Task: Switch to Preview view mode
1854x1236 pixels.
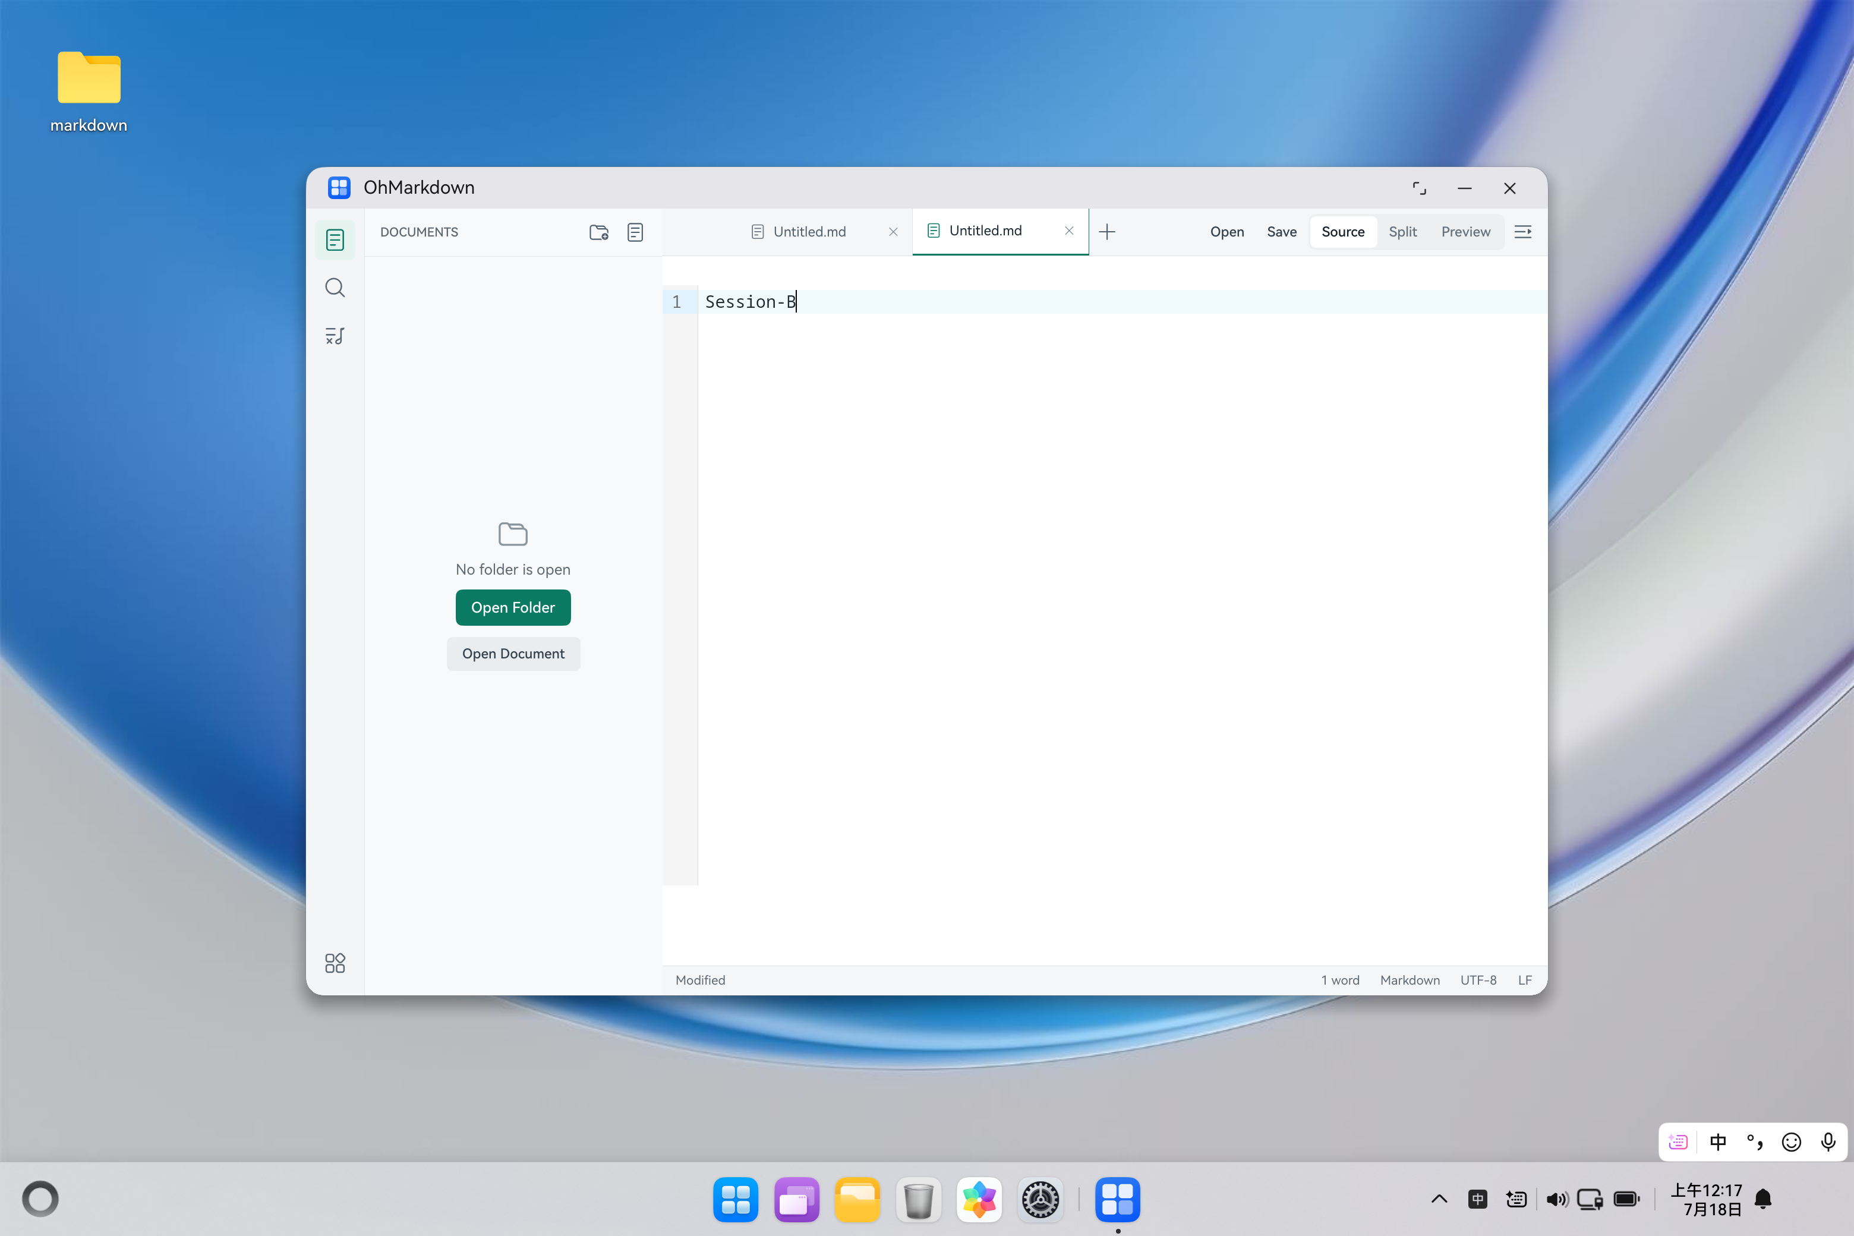Action: point(1465,232)
